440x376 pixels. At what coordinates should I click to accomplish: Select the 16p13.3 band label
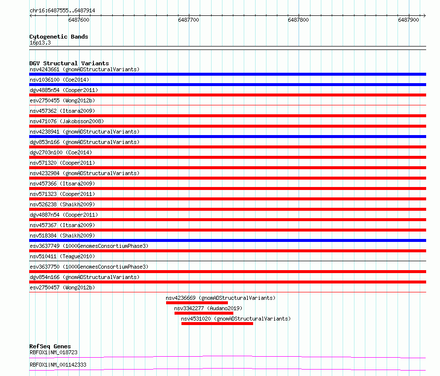[40, 43]
